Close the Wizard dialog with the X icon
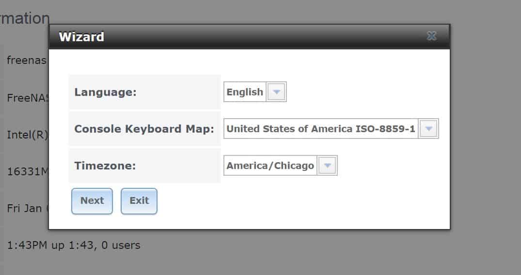Image resolution: width=521 pixels, height=275 pixels. (432, 36)
